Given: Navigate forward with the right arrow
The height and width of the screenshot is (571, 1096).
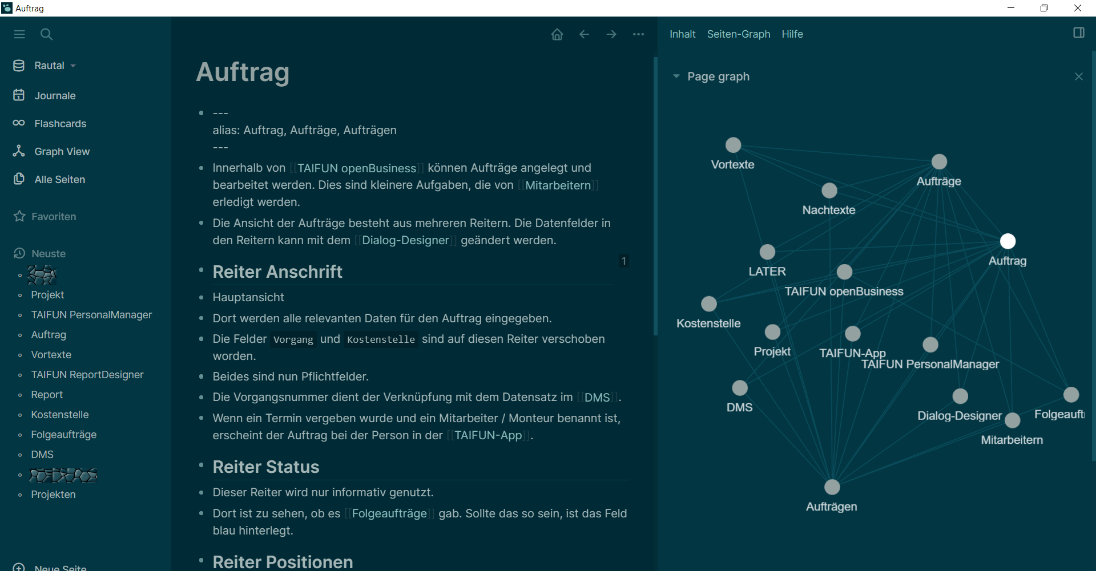Looking at the screenshot, I should pyautogui.click(x=611, y=34).
